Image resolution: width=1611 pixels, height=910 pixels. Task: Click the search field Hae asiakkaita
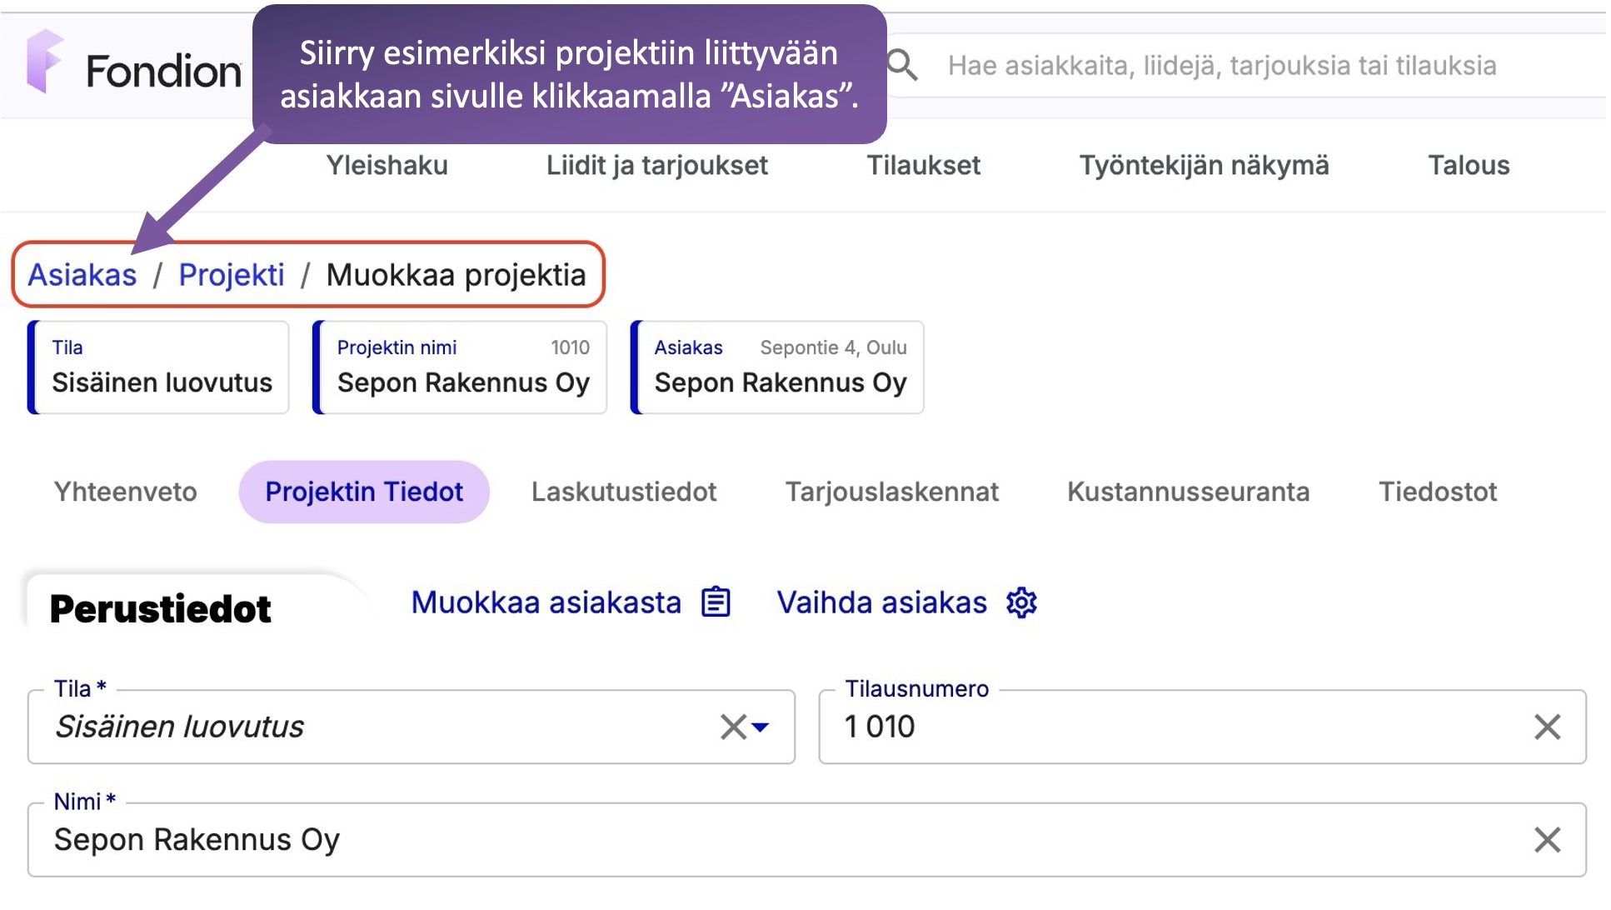pyautogui.click(x=1221, y=65)
